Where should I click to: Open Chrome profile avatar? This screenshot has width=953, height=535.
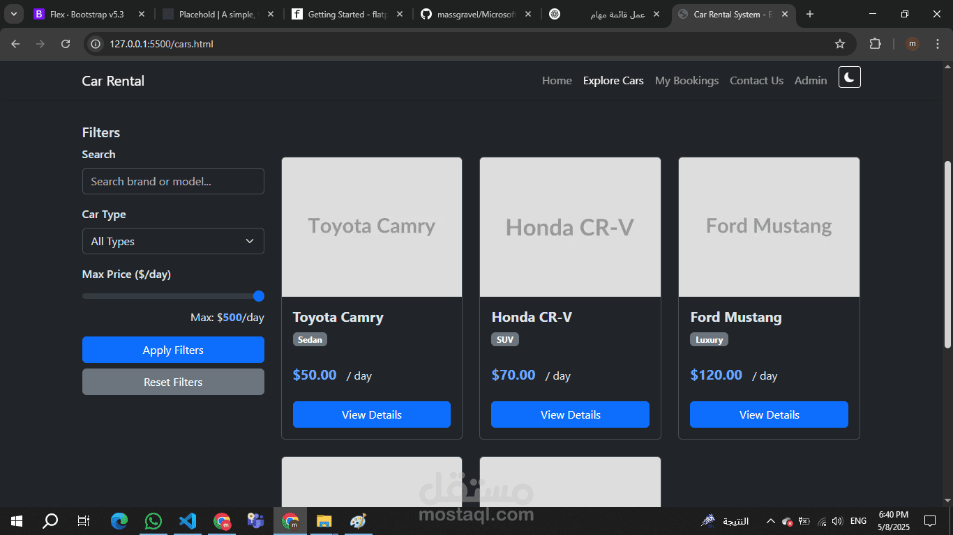click(912, 44)
